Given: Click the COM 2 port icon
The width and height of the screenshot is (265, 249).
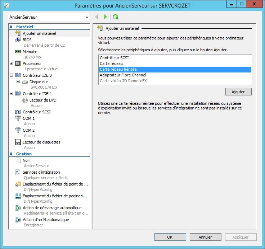Looking at the screenshot, I should (x=18, y=130).
